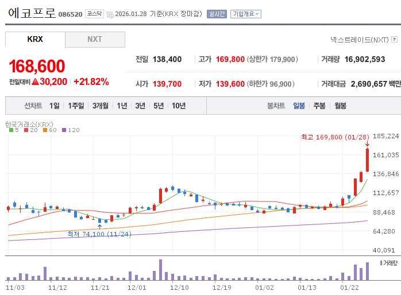Select the 3개월 line chart range
401x295 pixels.
tap(100, 106)
